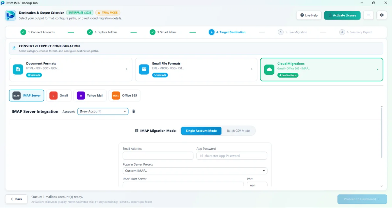Click the 5. Live Migration step label
The image size is (392, 208).
pos(296,32)
